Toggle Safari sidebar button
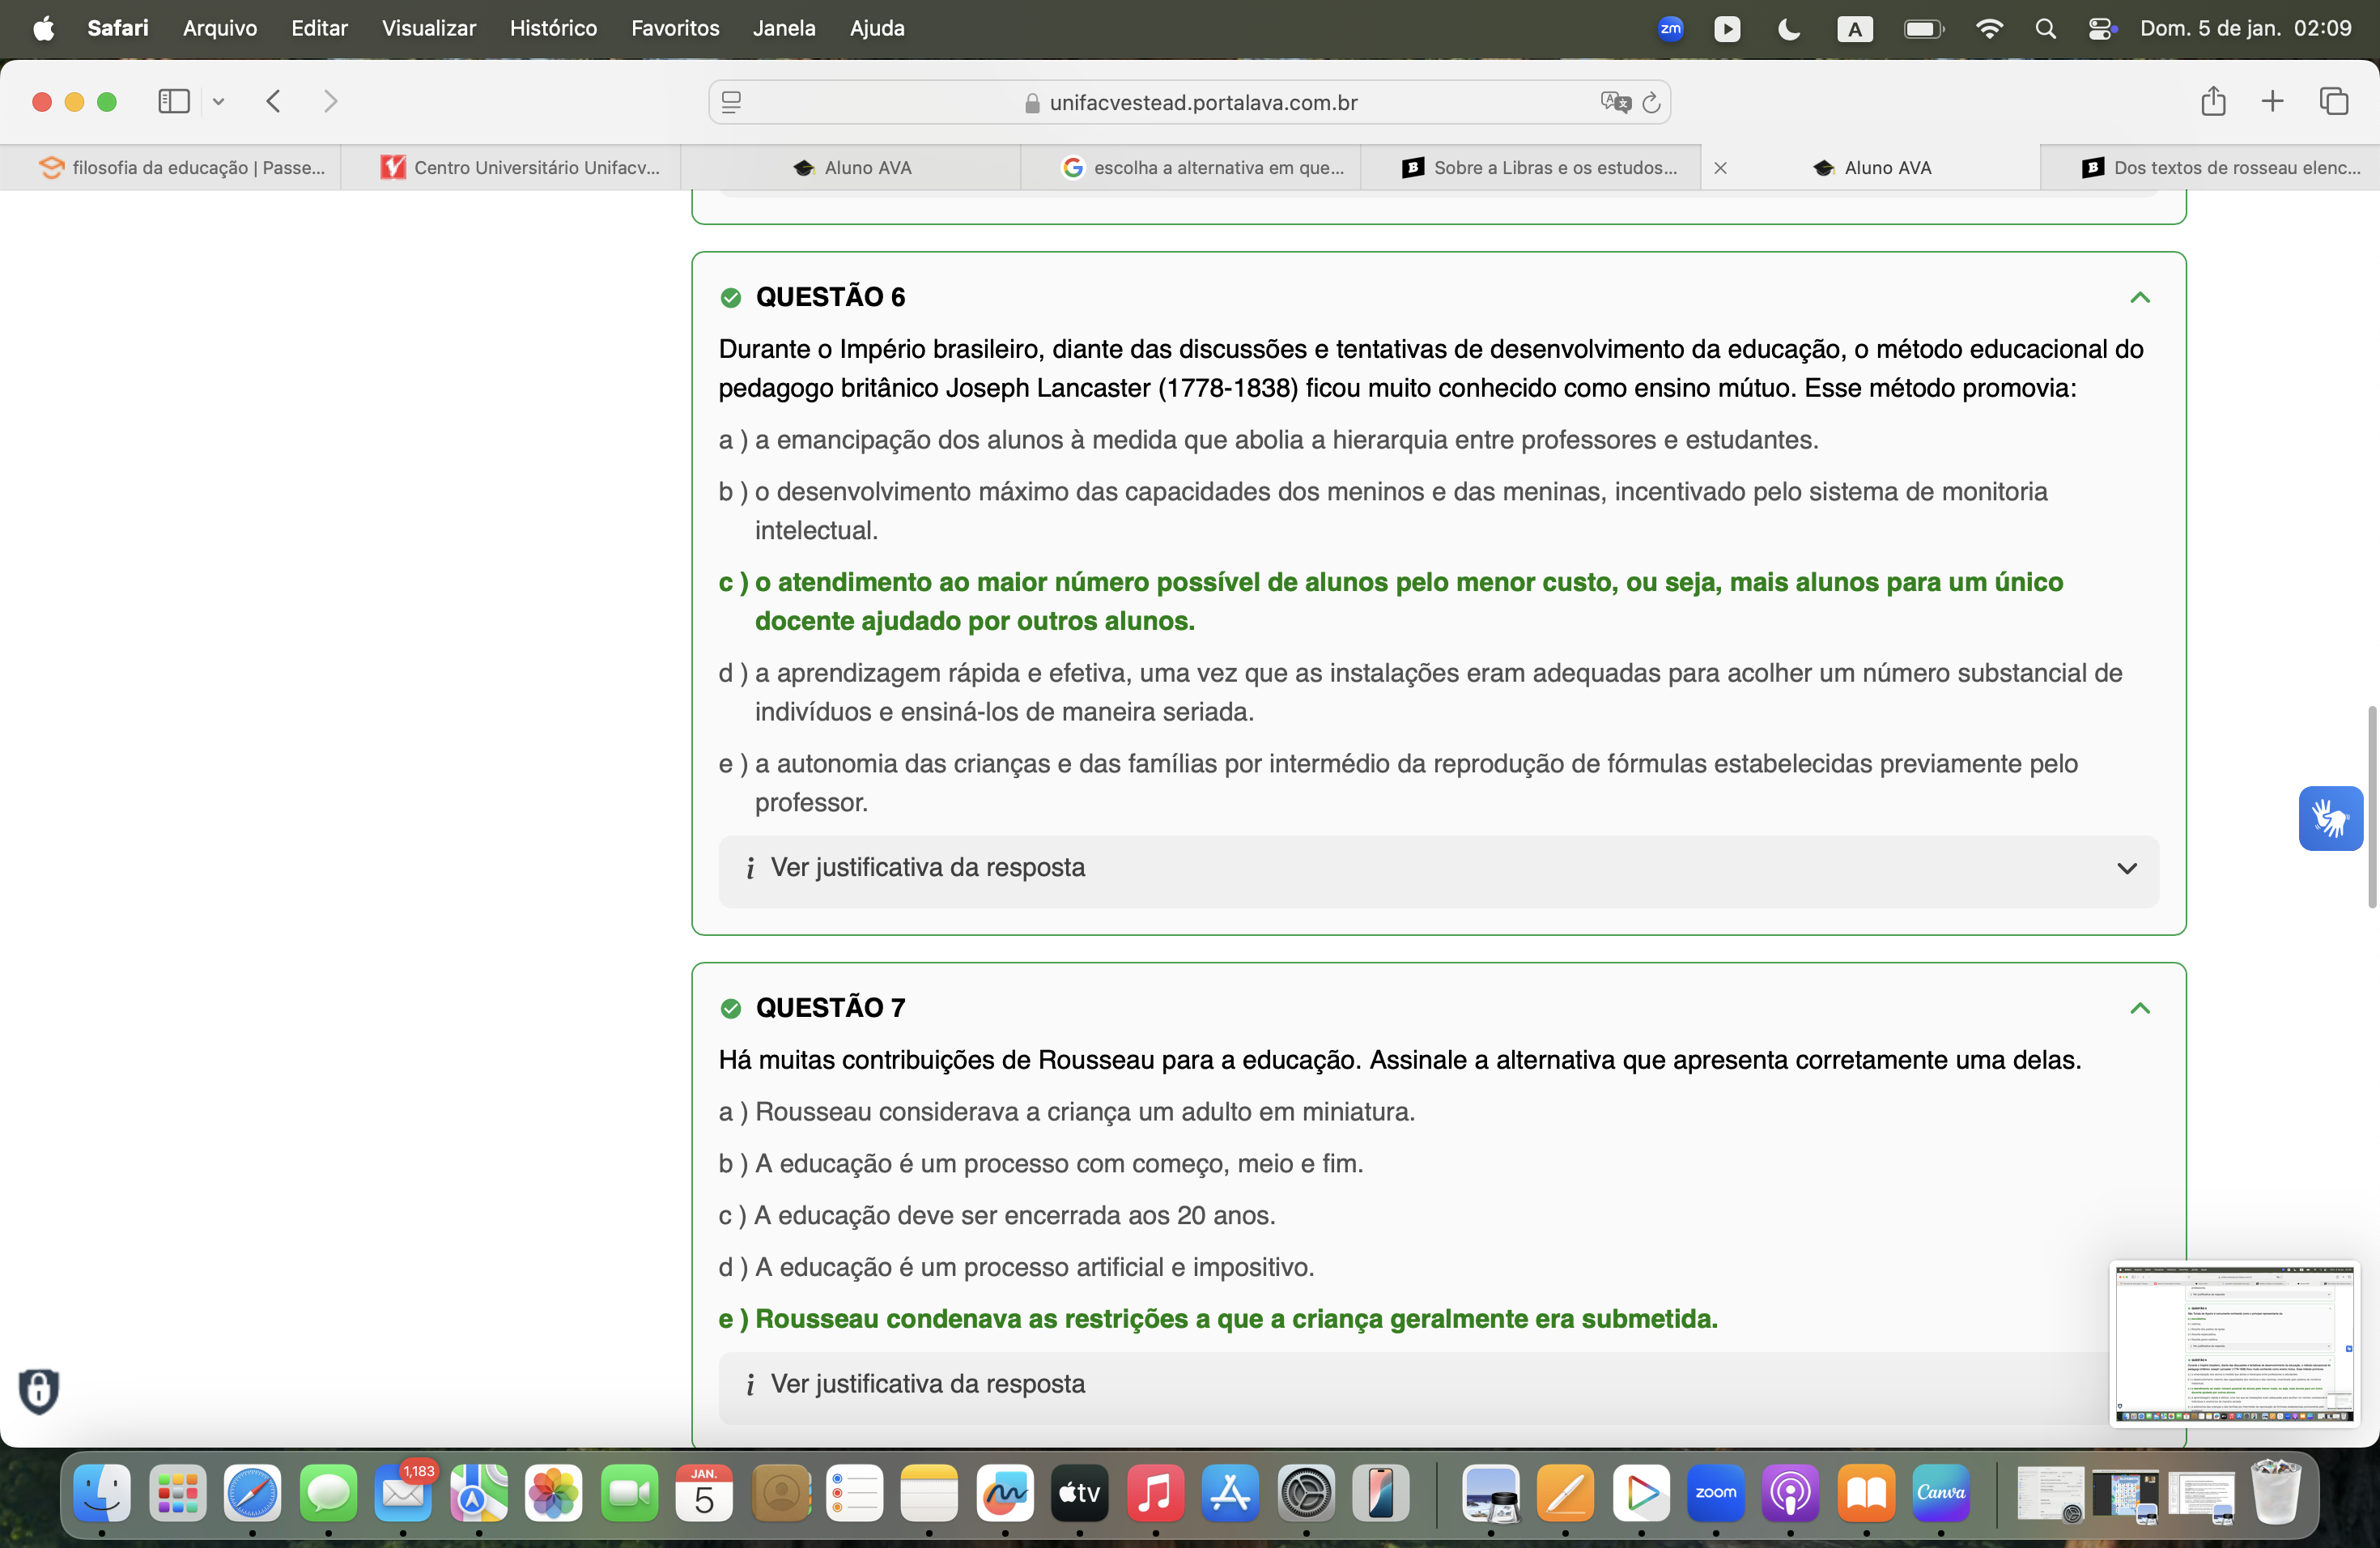Screen dimensions: 2380x1548 174,101
